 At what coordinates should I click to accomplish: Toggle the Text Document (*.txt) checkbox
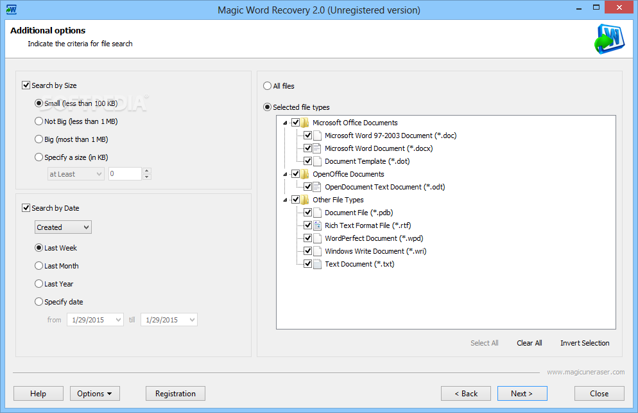(308, 263)
